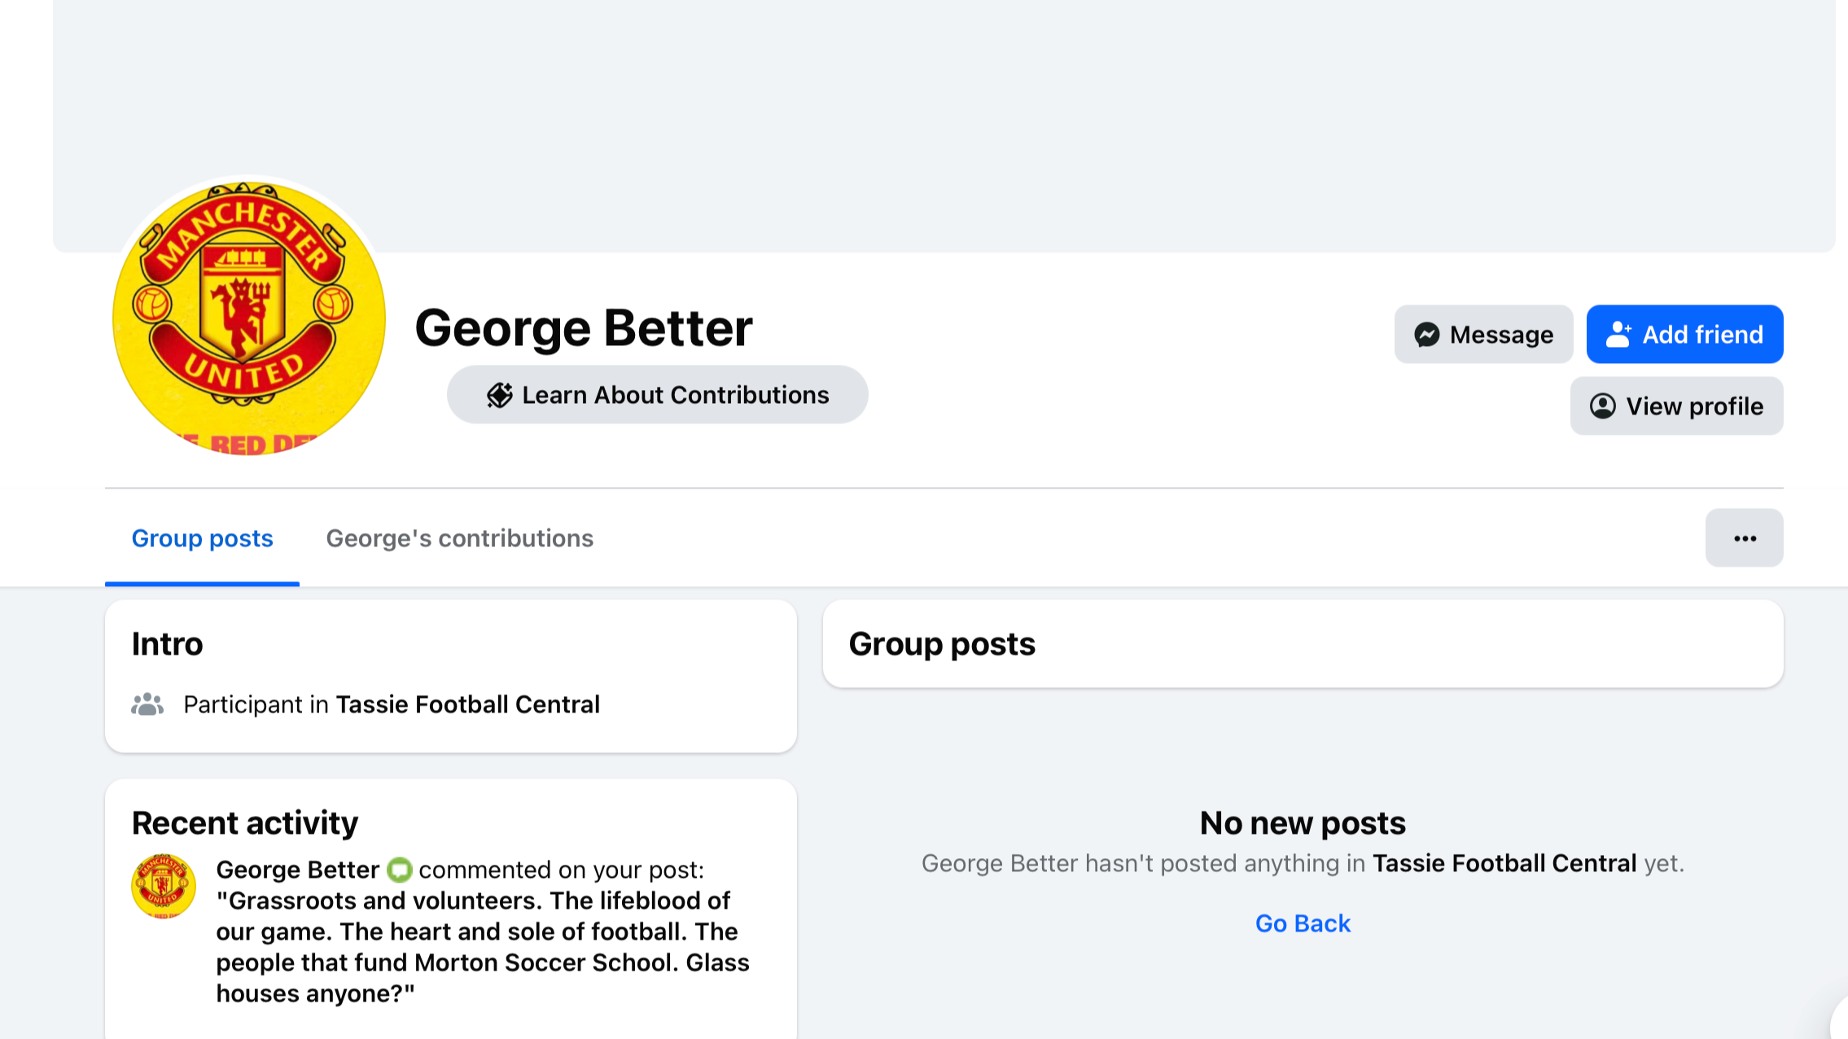Click the add-person icon on Add friend

1618,334
